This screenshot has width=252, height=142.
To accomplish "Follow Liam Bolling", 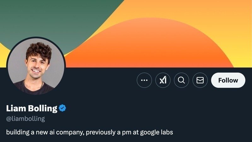I will tap(228, 80).
